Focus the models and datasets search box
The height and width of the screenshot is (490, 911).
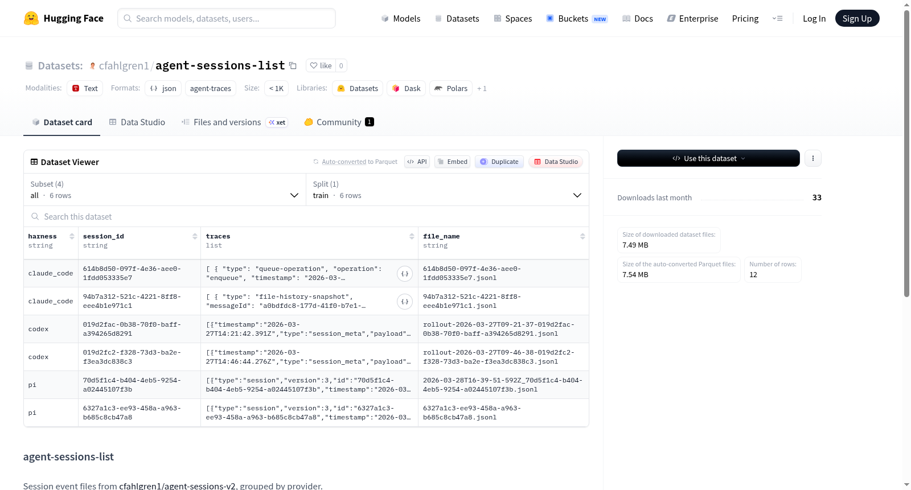point(227,18)
